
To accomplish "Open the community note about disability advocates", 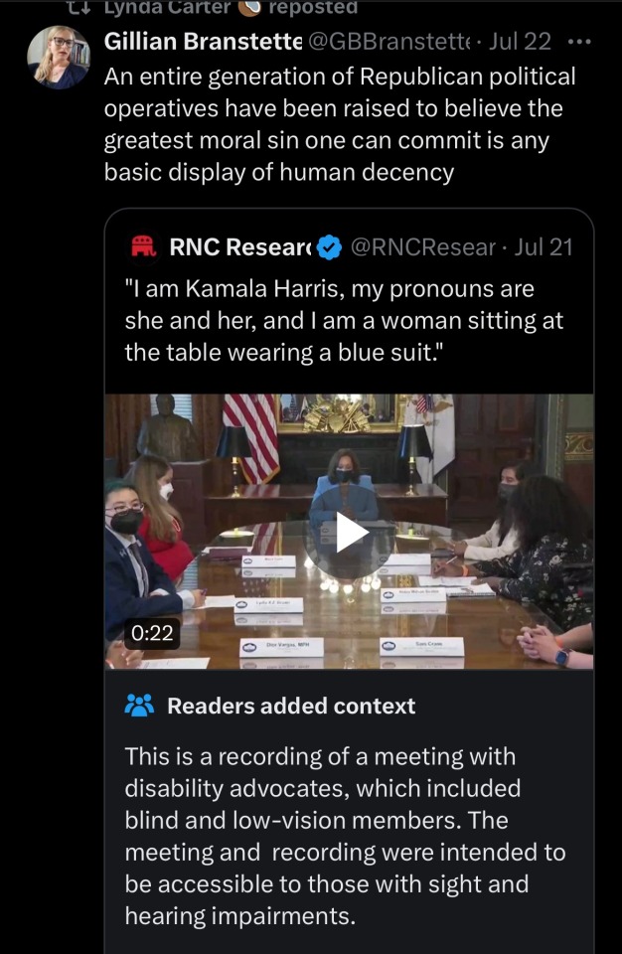I will 345,835.
